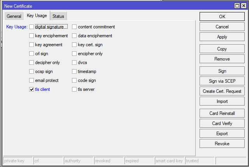This screenshot has height=167, width=249.
Task: Maximize the New Certificate window
Action: [x=237, y=6]
